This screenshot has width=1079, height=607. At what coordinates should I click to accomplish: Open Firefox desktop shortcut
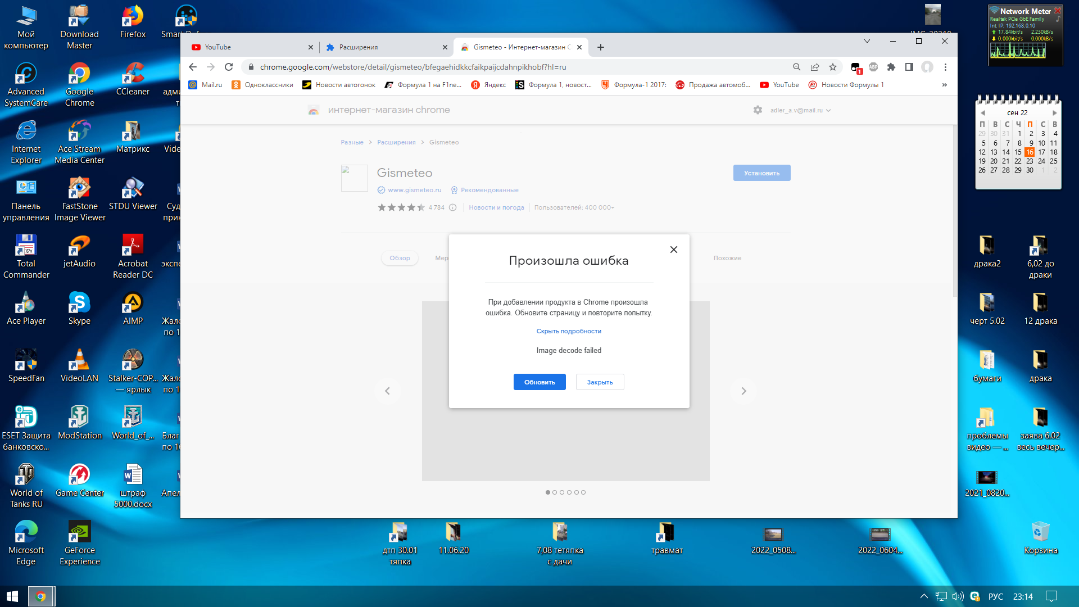133,21
